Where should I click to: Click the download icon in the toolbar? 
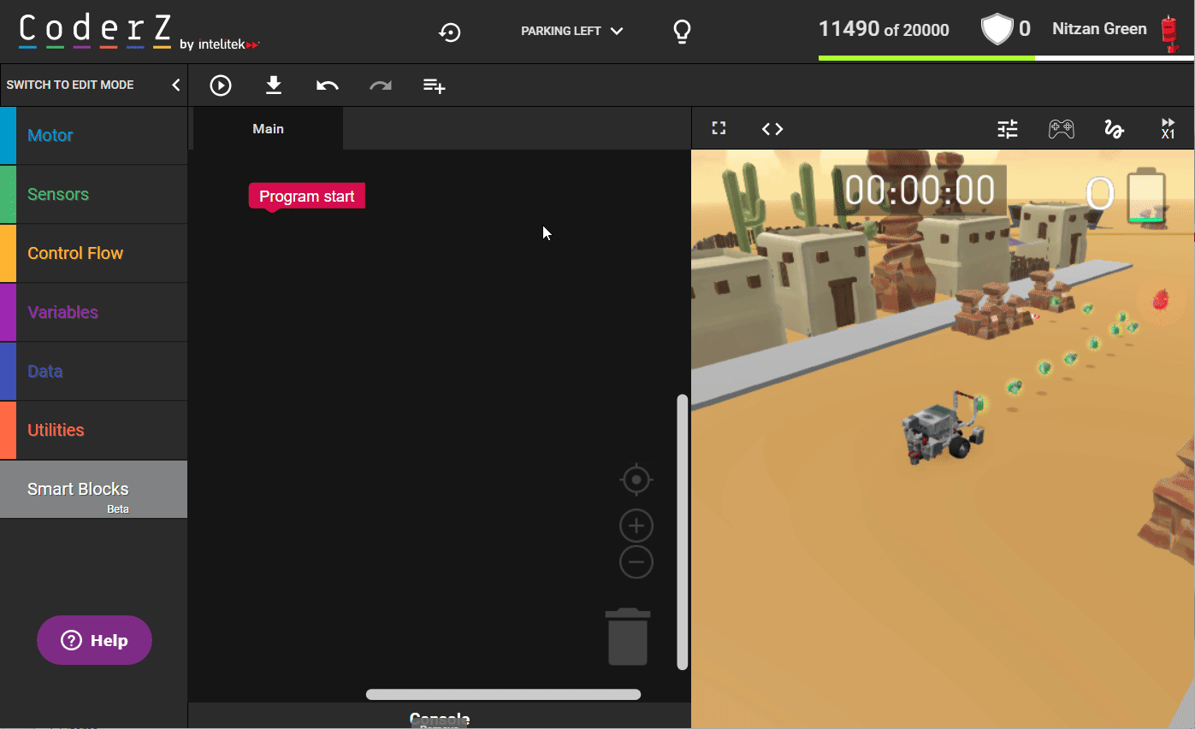coord(274,85)
